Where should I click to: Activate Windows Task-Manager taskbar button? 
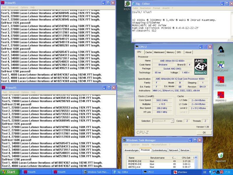[x=97, y=172]
